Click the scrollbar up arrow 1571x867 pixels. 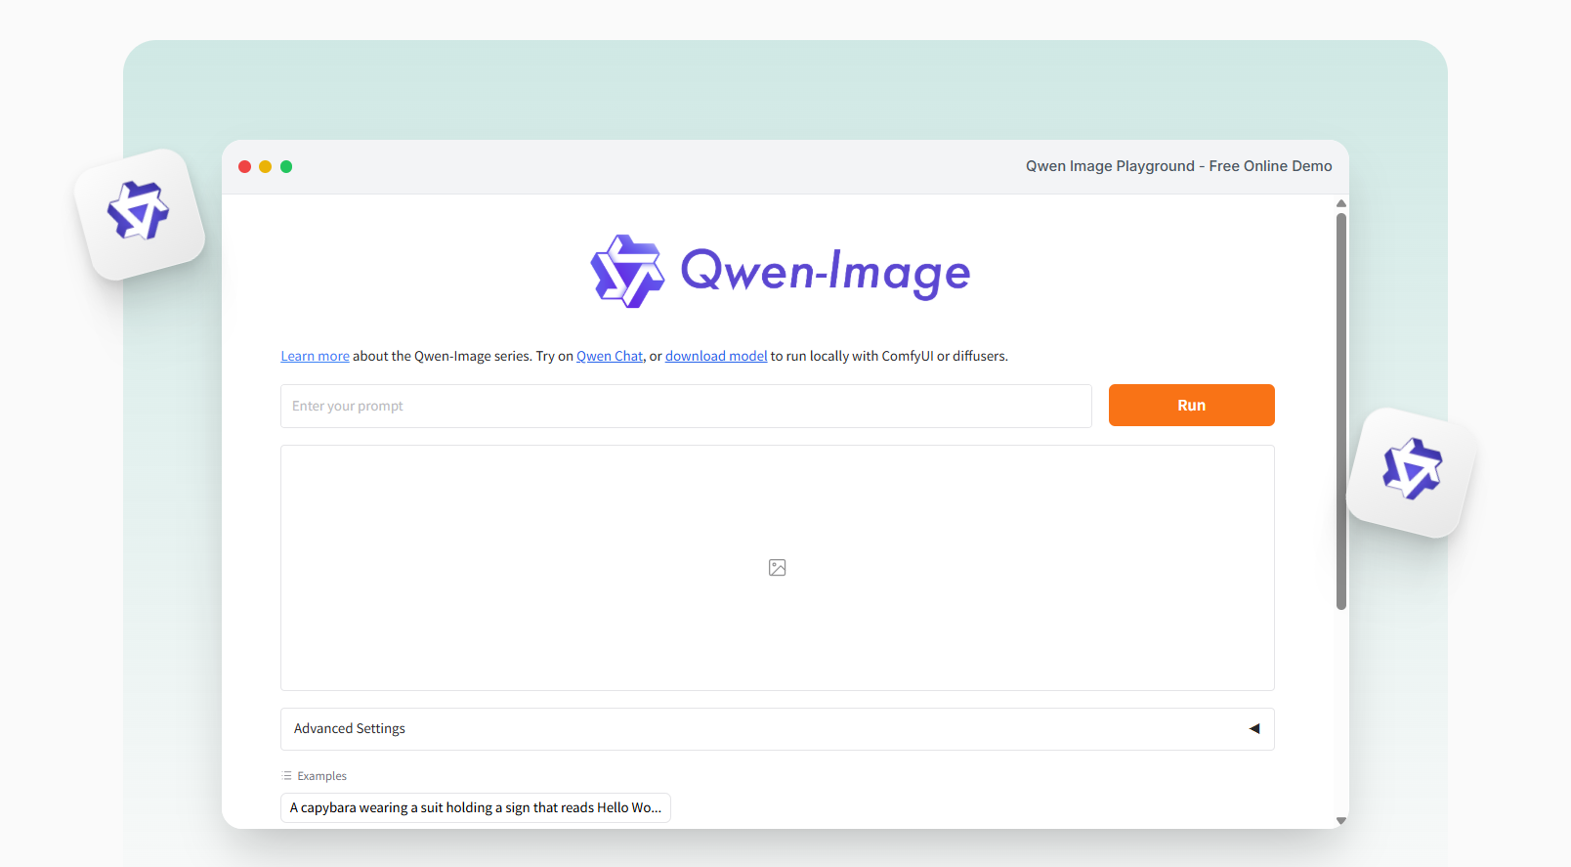click(1341, 203)
